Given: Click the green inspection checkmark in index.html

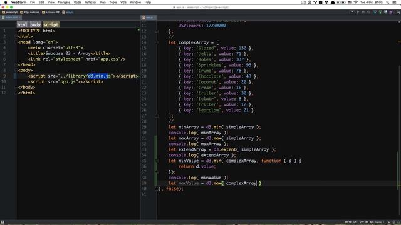Looking at the screenshot, I should pyautogui.click(x=138, y=30).
